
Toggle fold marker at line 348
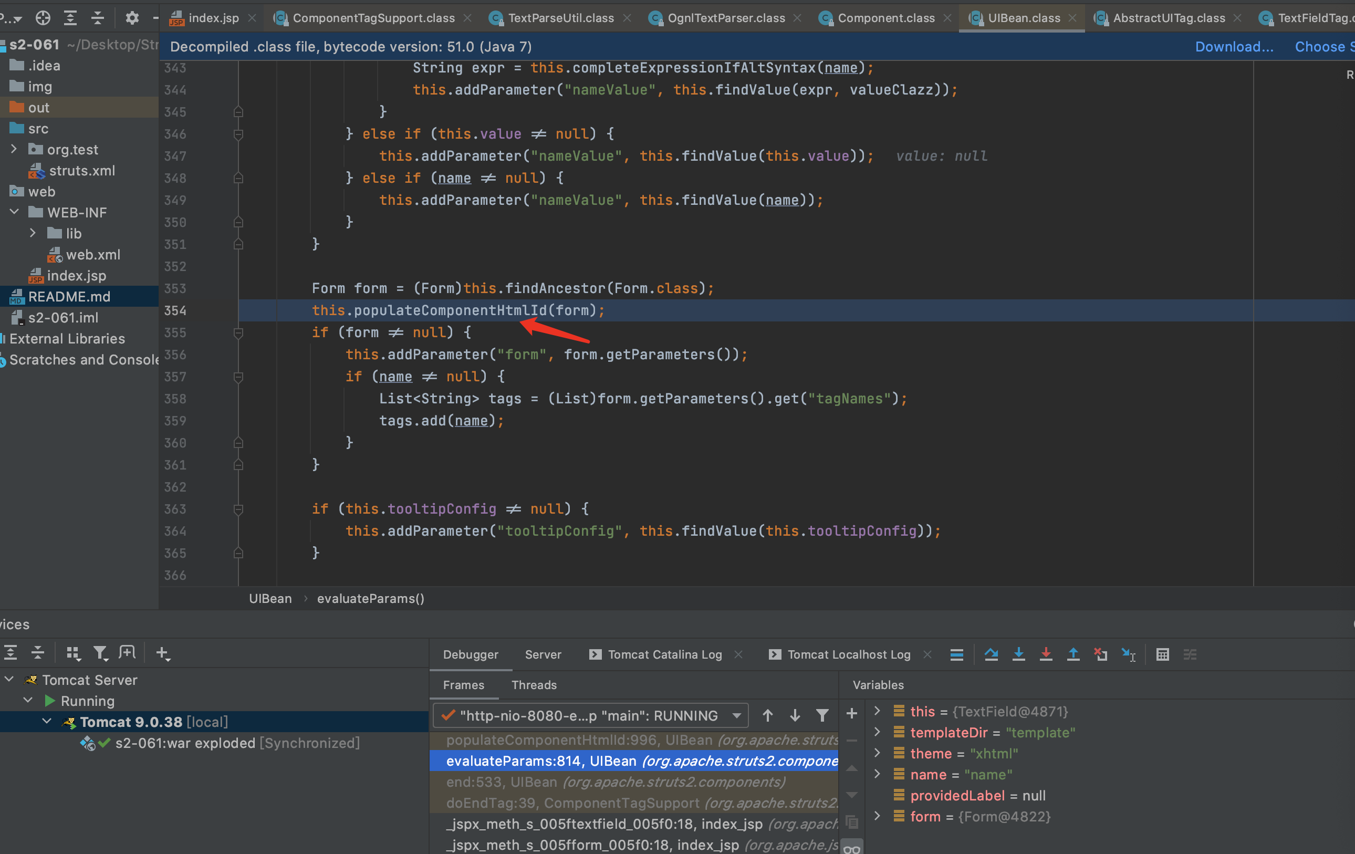coord(238,179)
